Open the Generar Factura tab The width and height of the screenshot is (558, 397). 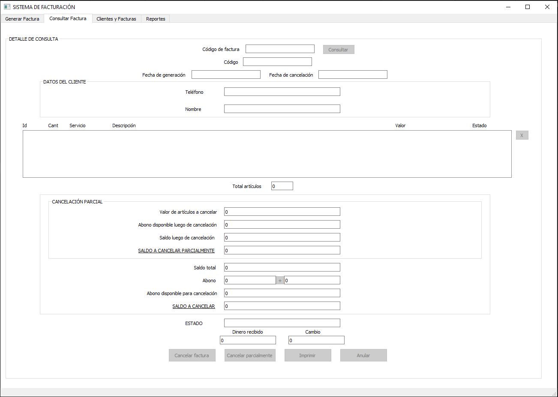[x=22, y=19]
